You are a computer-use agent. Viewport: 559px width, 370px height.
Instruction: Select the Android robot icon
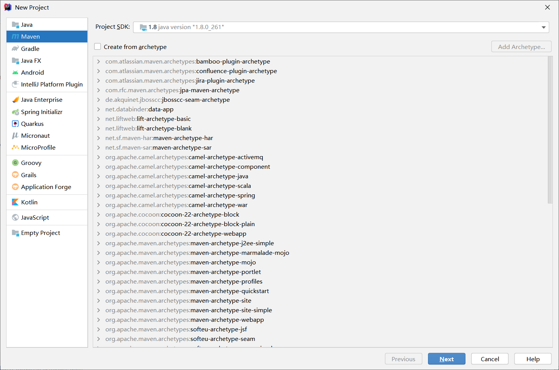pyautogui.click(x=15, y=72)
